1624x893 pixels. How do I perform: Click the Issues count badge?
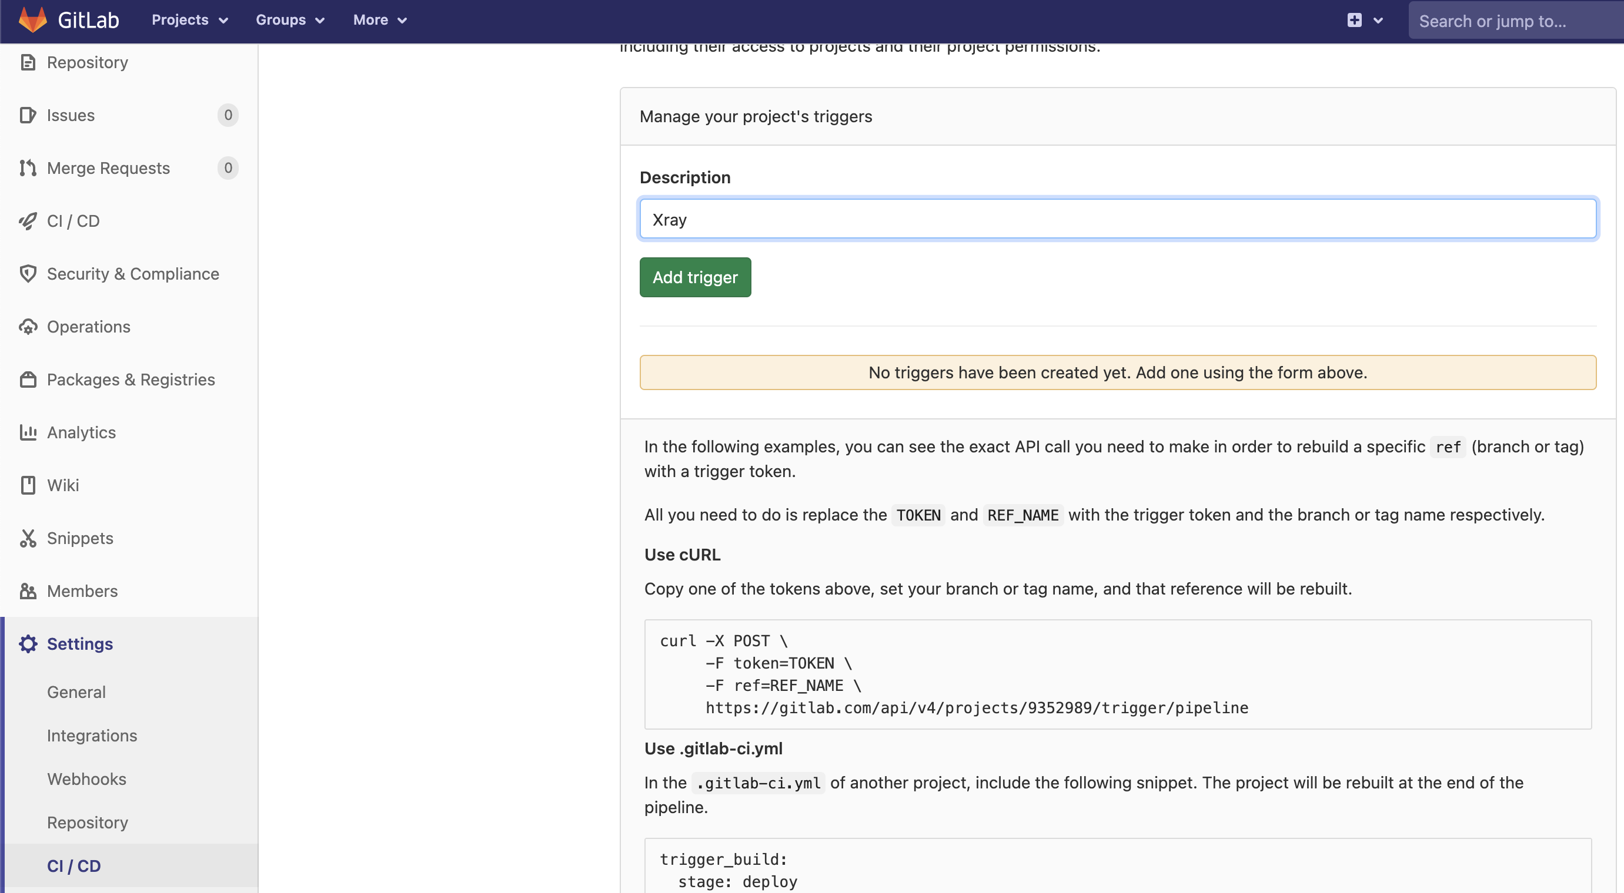[x=228, y=115]
